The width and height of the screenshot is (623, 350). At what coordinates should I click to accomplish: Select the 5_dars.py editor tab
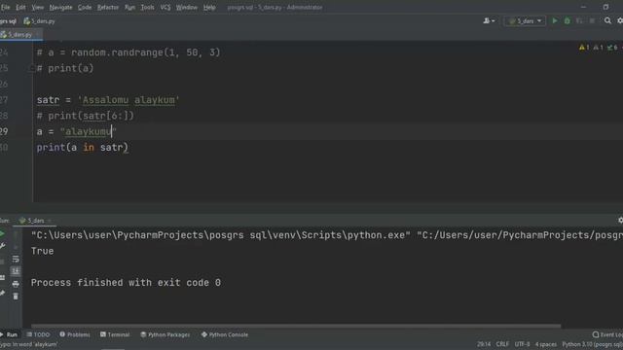pos(19,35)
